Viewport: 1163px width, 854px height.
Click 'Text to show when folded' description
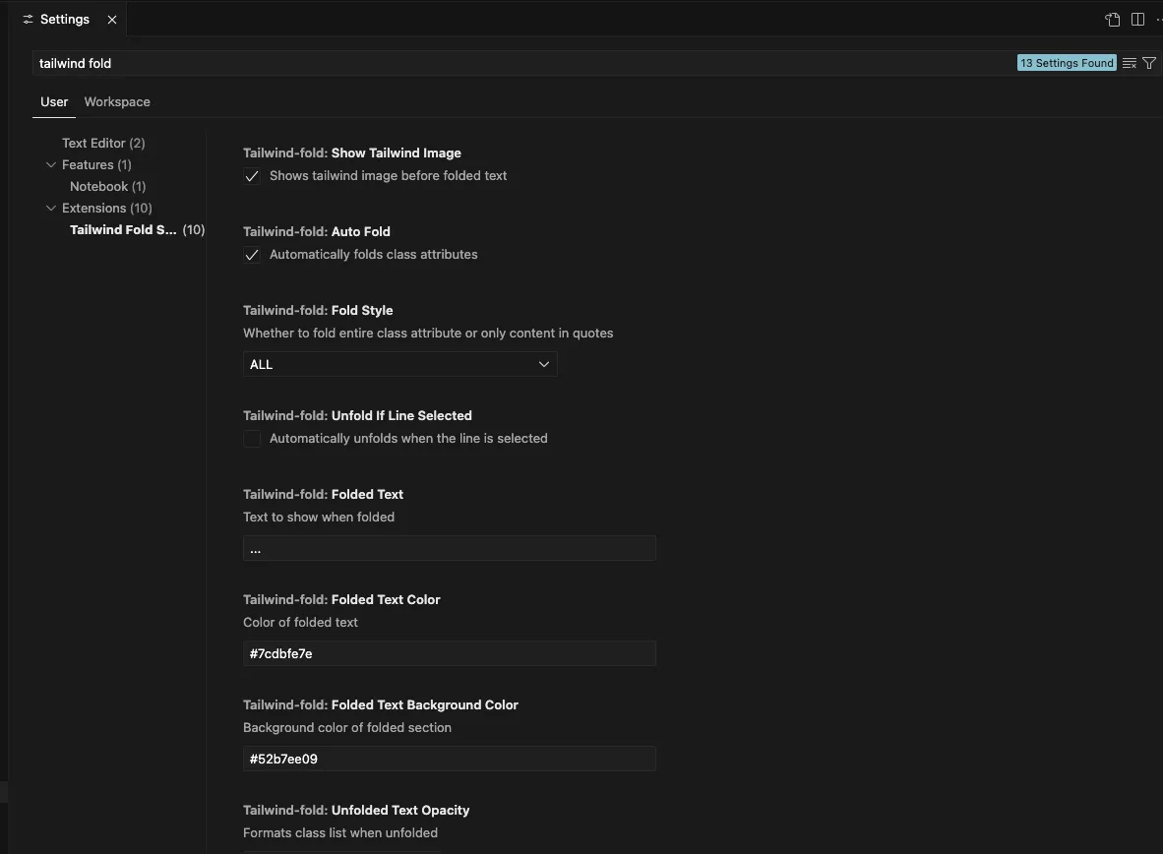coord(319,518)
